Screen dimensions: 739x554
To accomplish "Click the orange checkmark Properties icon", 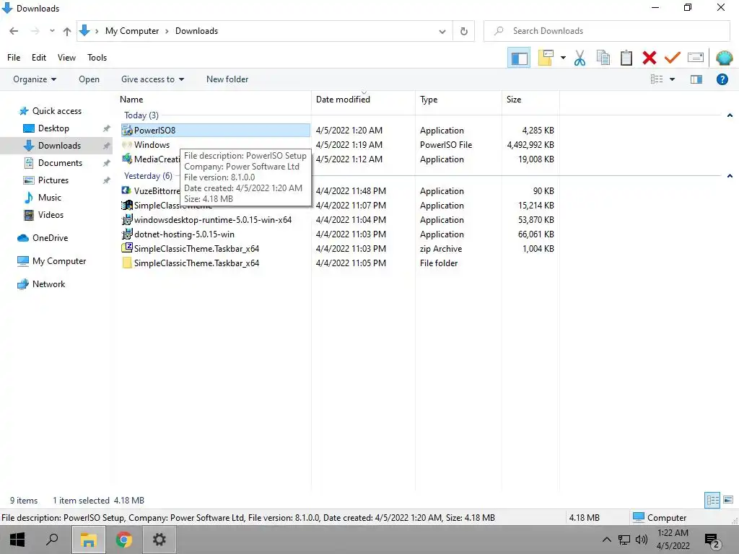I will coord(672,58).
